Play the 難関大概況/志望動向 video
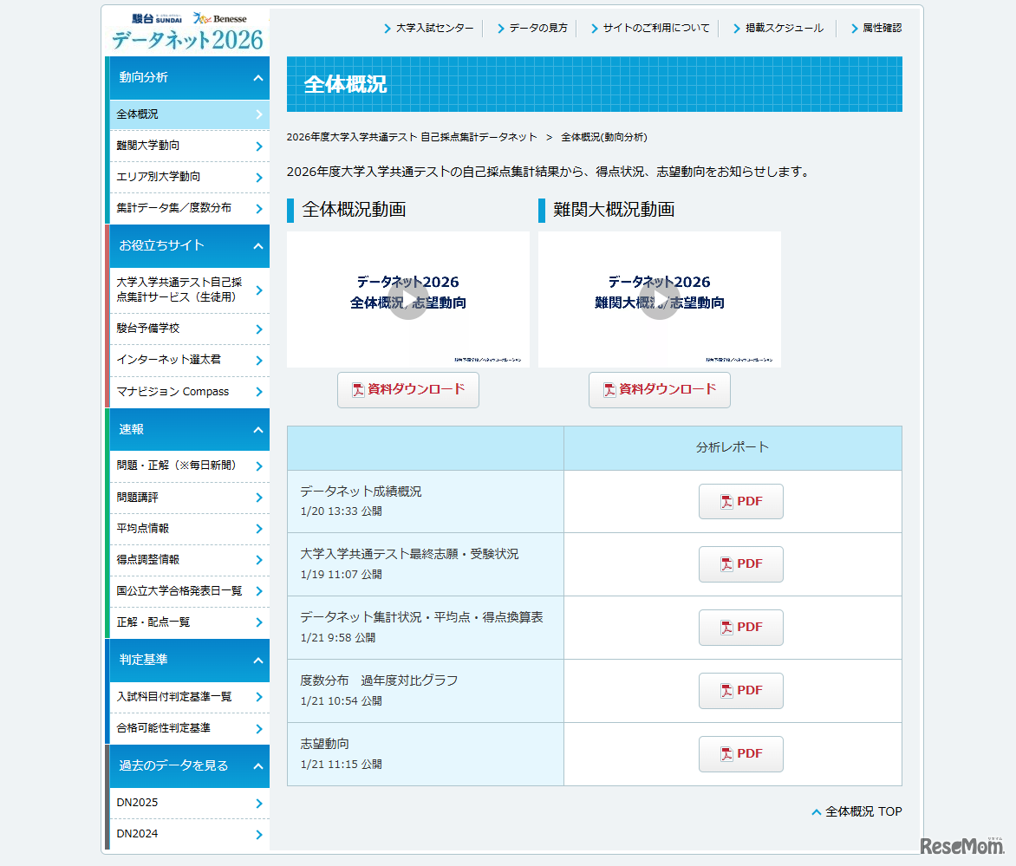1016x866 pixels. tap(659, 299)
